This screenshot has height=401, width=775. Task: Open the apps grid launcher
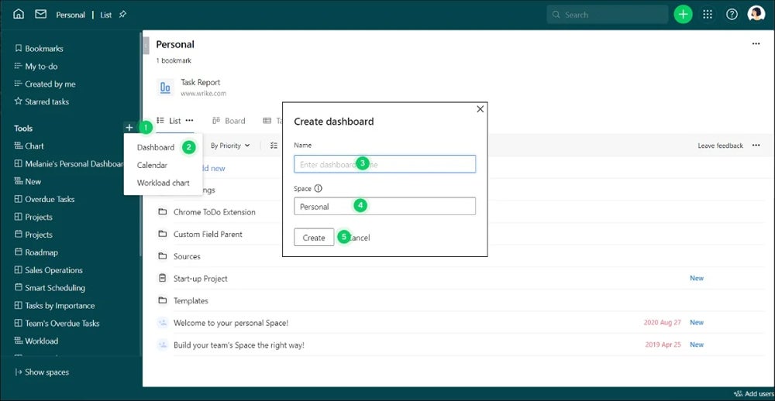click(x=708, y=14)
